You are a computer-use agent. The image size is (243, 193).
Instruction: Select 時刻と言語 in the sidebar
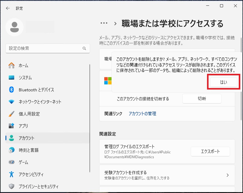pos(28,150)
